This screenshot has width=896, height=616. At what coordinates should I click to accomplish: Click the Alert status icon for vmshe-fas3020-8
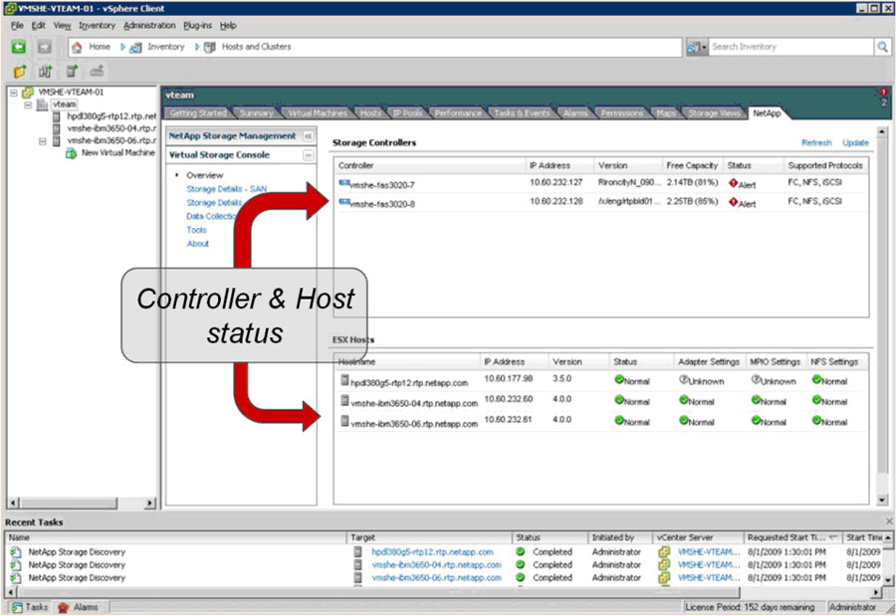(x=733, y=202)
